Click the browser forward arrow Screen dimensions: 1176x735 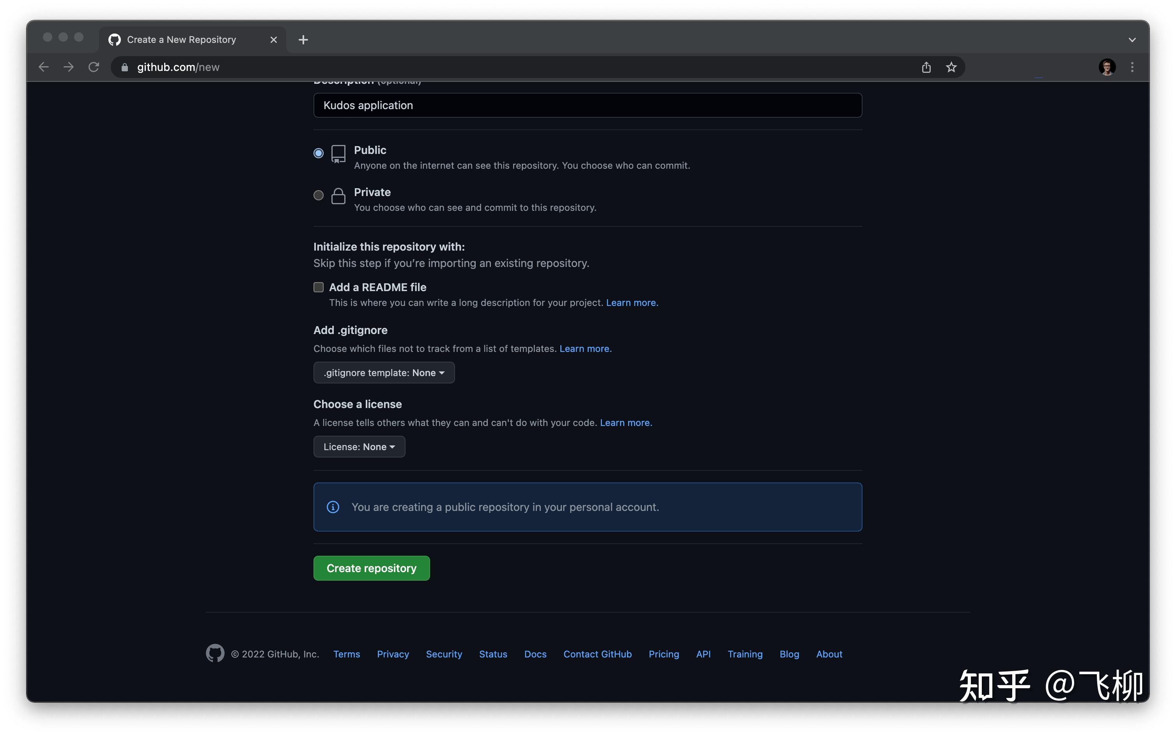(69, 67)
